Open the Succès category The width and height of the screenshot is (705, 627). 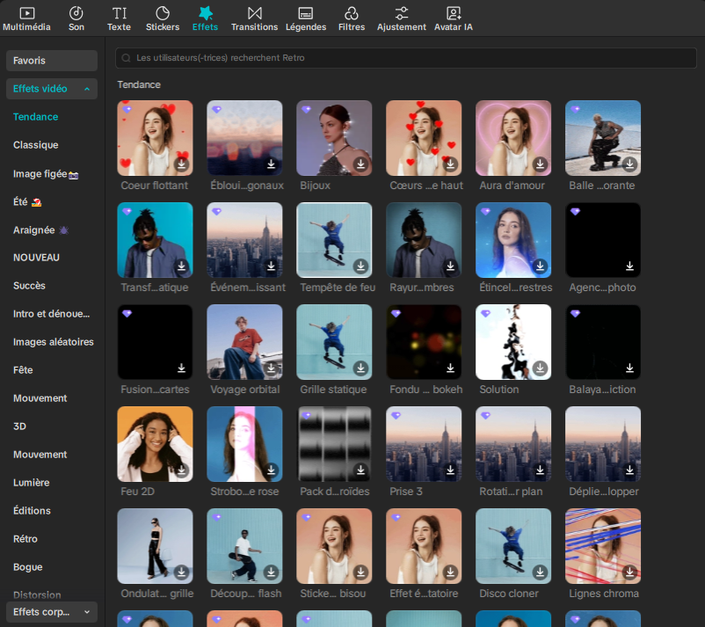click(x=29, y=286)
